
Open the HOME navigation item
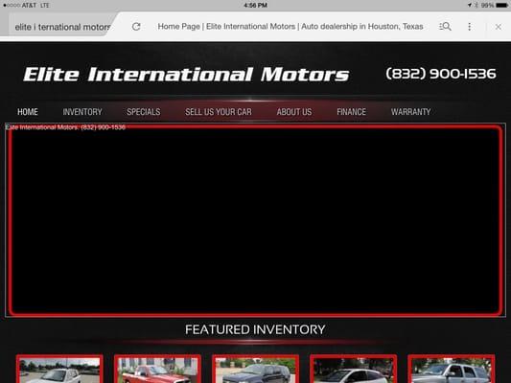[28, 112]
